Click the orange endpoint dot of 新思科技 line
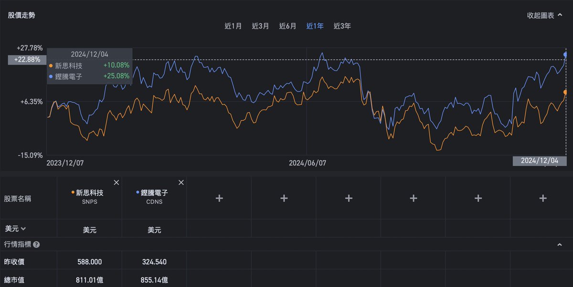This screenshot has width=573, height=287. [x=566, y=92]
